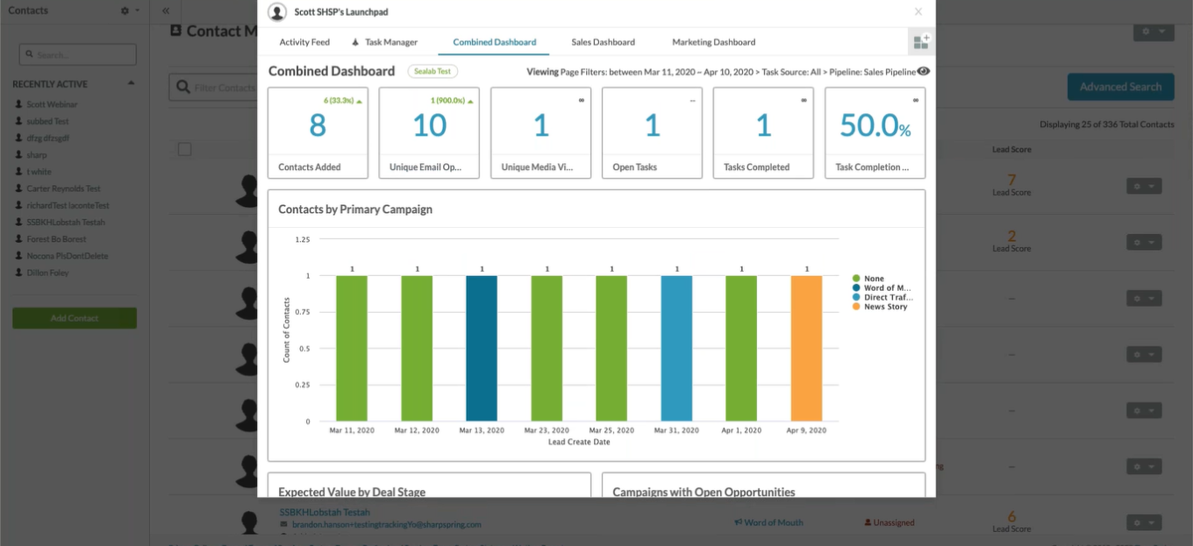Click the orange News Story legend swatch

tap(855, 307)
